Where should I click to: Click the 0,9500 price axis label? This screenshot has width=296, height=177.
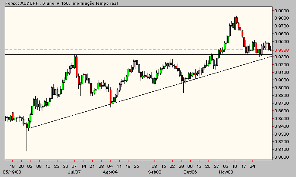pos(282,41)
